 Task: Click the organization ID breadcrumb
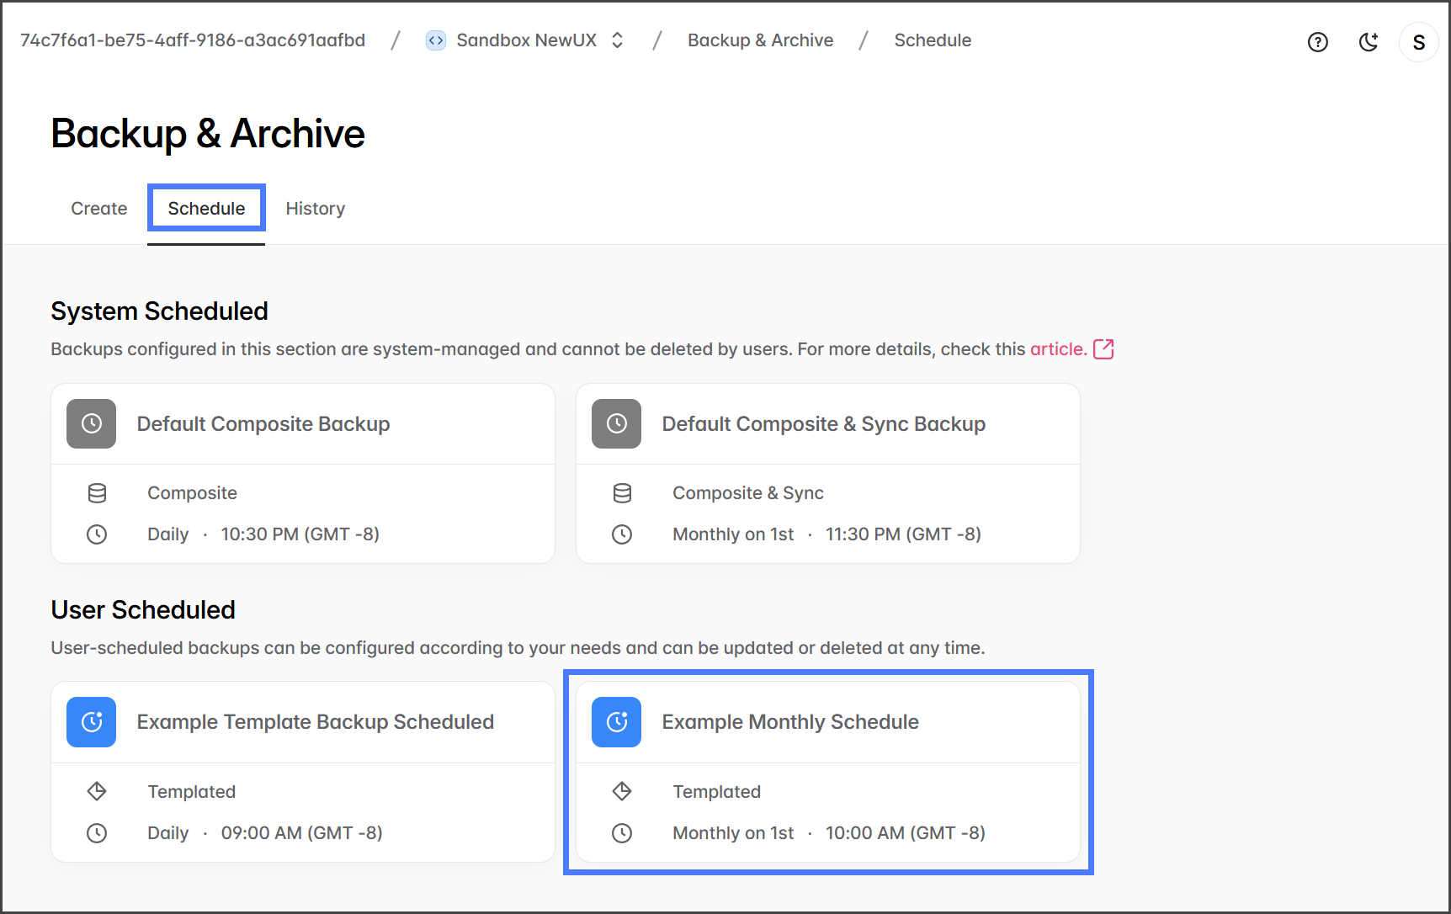[193, 40]
